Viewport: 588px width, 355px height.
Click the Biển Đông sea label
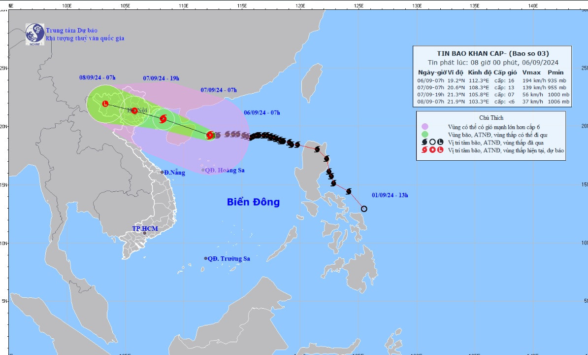[253, 202]
